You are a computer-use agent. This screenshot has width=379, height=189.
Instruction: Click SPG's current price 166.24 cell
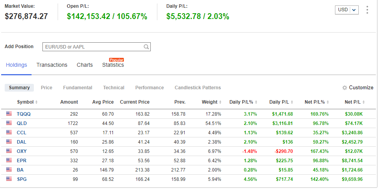142,179
